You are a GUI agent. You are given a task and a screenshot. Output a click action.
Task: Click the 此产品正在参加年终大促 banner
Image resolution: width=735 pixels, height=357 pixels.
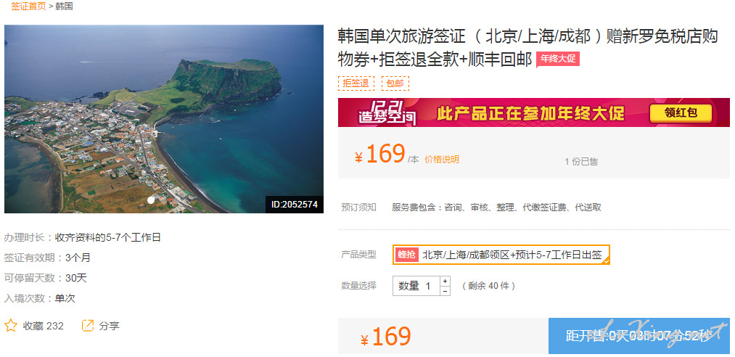click(534, 112)
